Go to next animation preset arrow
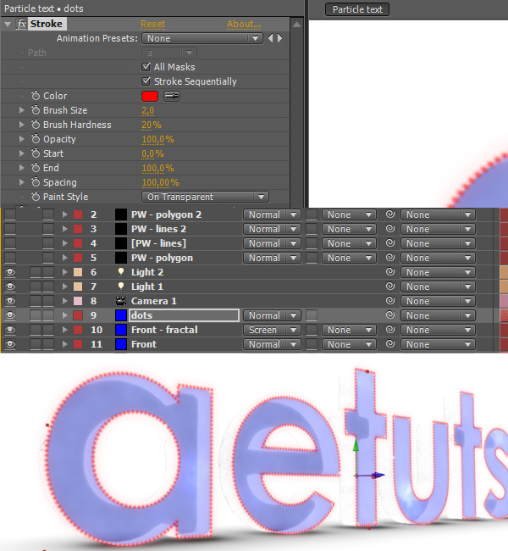The height and width of the screenshot is (551, 508). point(279,38)
